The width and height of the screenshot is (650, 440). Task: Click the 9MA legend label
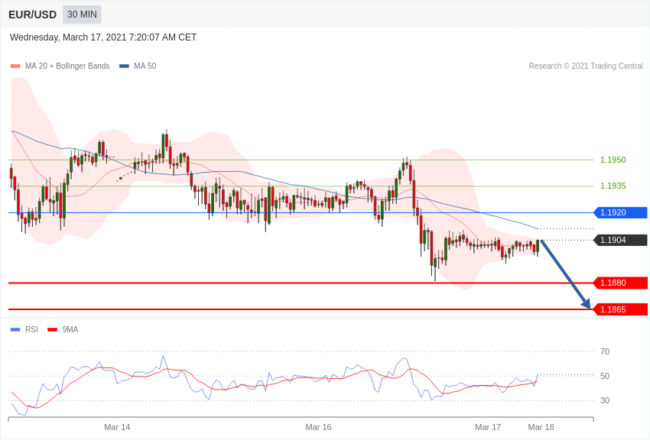tap(70, 329)
